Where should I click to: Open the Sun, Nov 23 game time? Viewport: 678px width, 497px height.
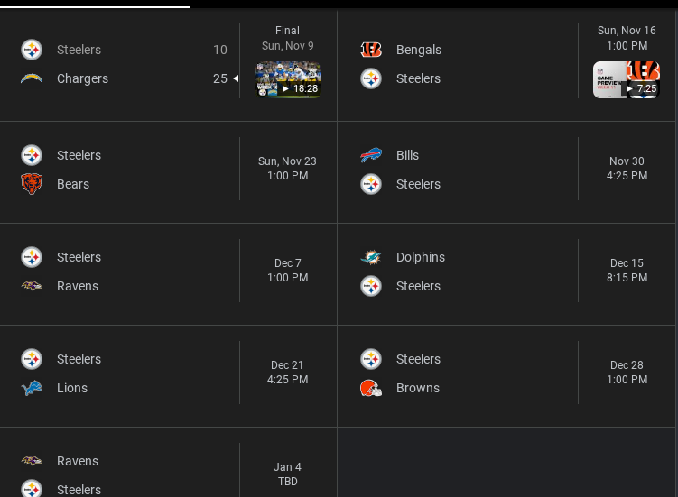click(287, 169)
